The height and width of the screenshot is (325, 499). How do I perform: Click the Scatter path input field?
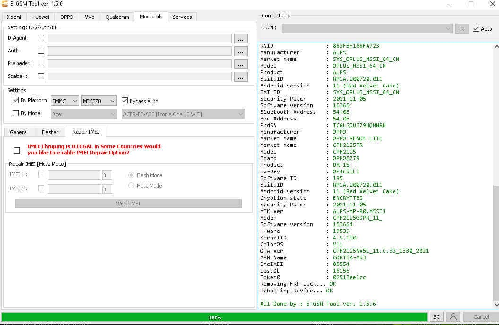click(x=140, y=77)
